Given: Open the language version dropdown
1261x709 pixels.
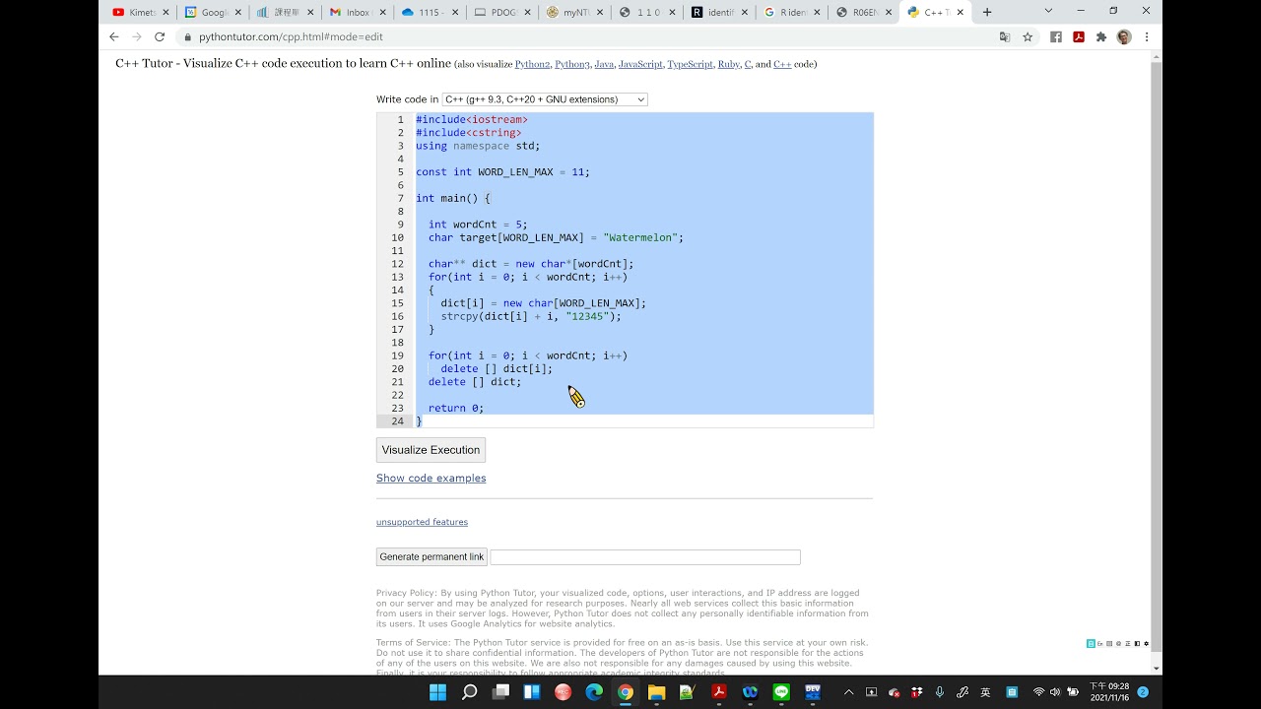Looking at the screenshot, I should pos(545,99).
